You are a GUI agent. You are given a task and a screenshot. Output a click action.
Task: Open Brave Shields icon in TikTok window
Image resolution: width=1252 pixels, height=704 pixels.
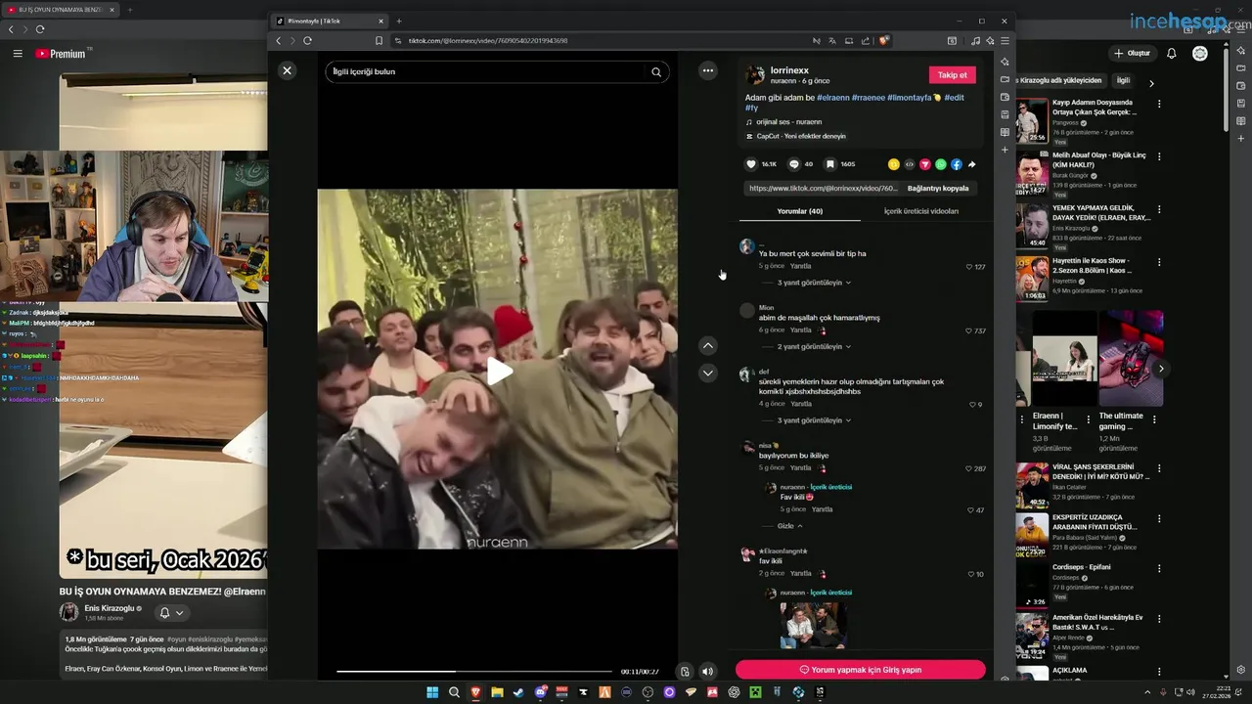click(x=883, y=41)
